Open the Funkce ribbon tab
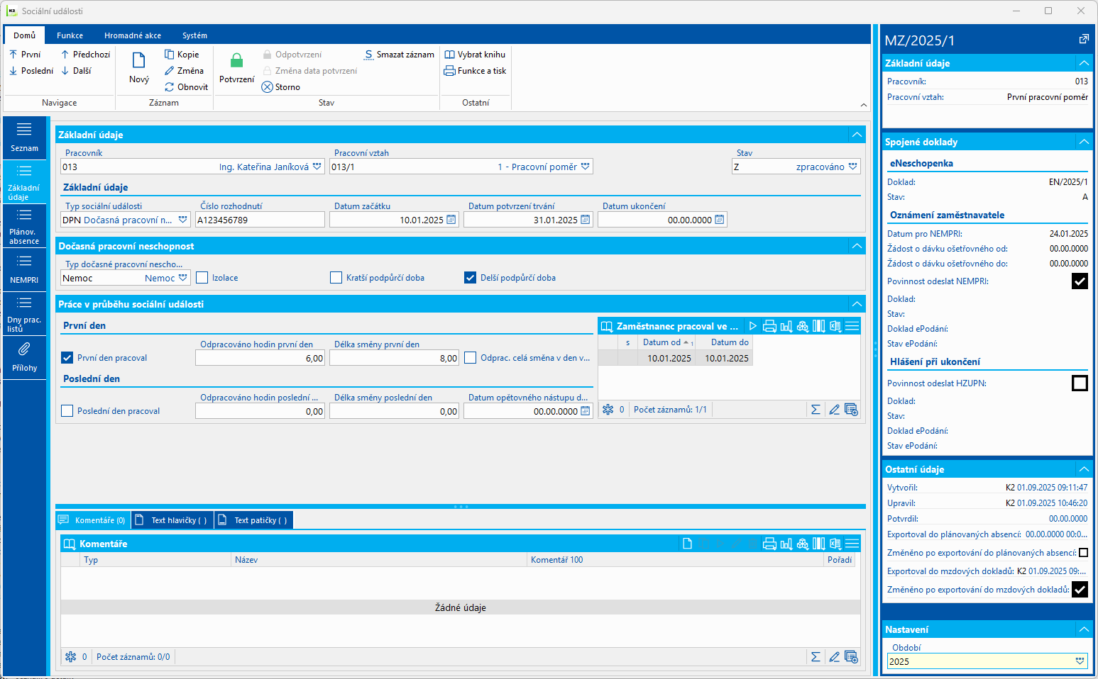Viewport: 1098px width, 679px height. click(x=70, y=35)
